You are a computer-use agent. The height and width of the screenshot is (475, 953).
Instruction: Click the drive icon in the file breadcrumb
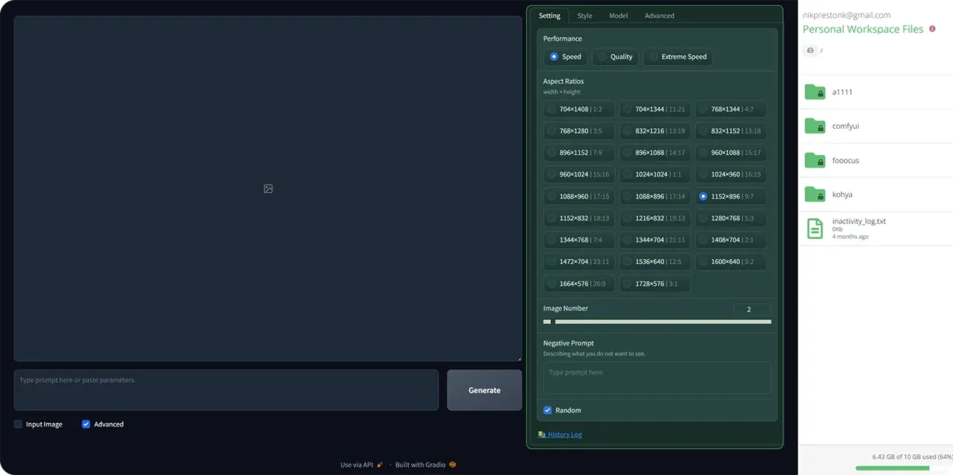[809, 50]
